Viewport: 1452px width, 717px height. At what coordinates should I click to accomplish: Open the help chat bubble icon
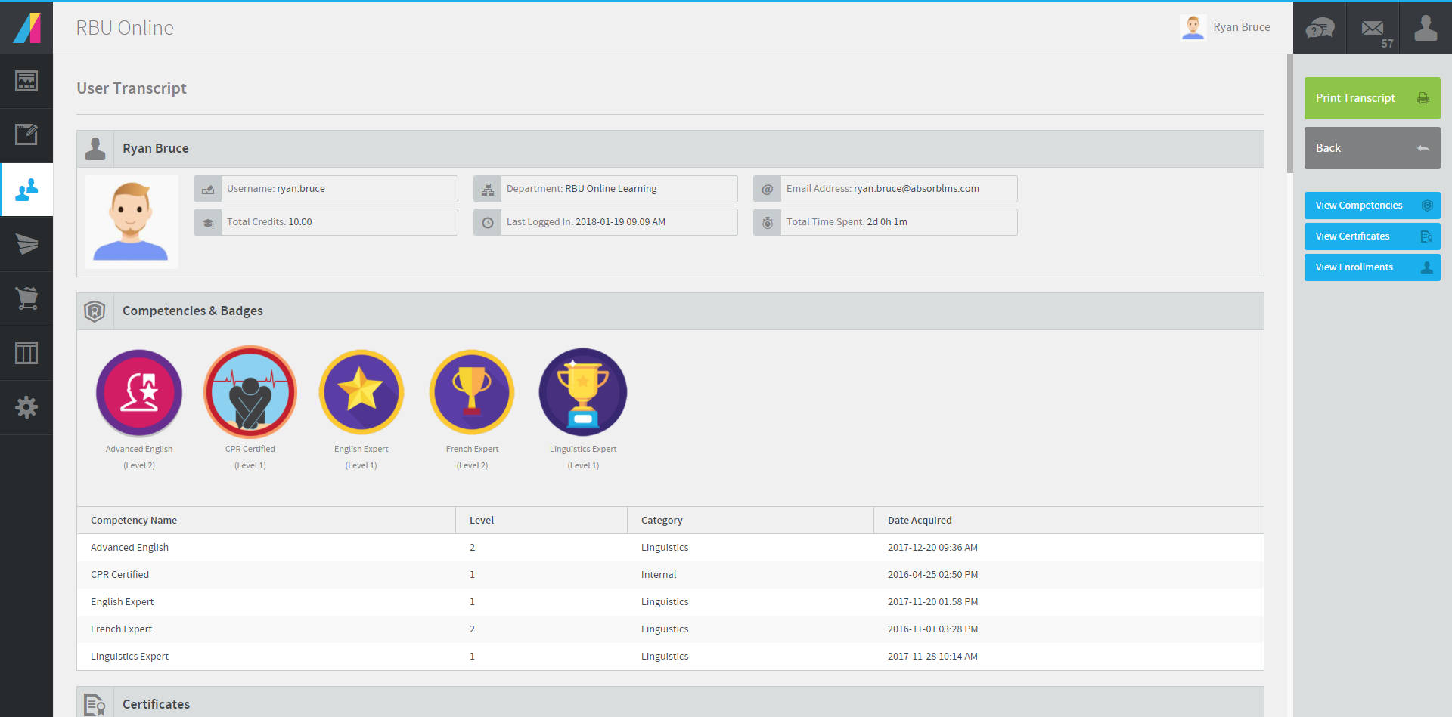coord(1320,28)
